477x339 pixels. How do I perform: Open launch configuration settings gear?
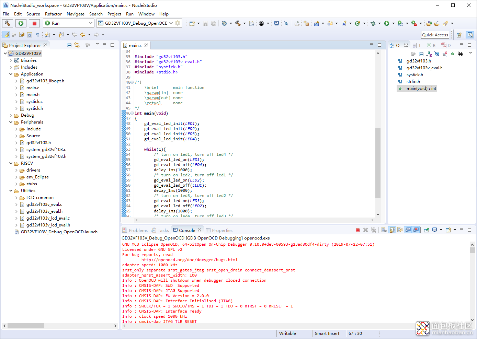pos(178,23)
